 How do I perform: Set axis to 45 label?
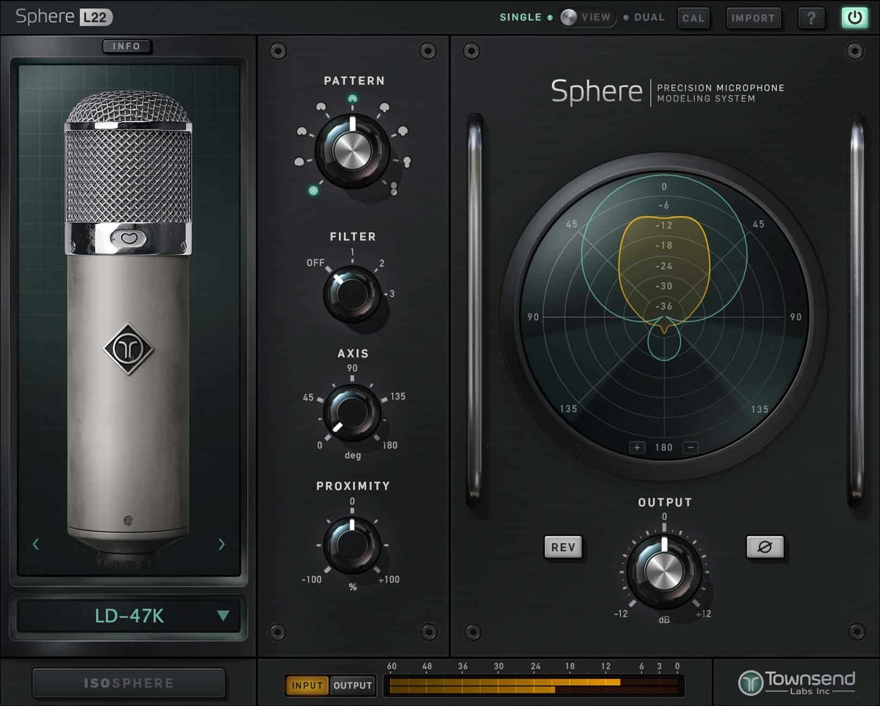click(308, 398)
